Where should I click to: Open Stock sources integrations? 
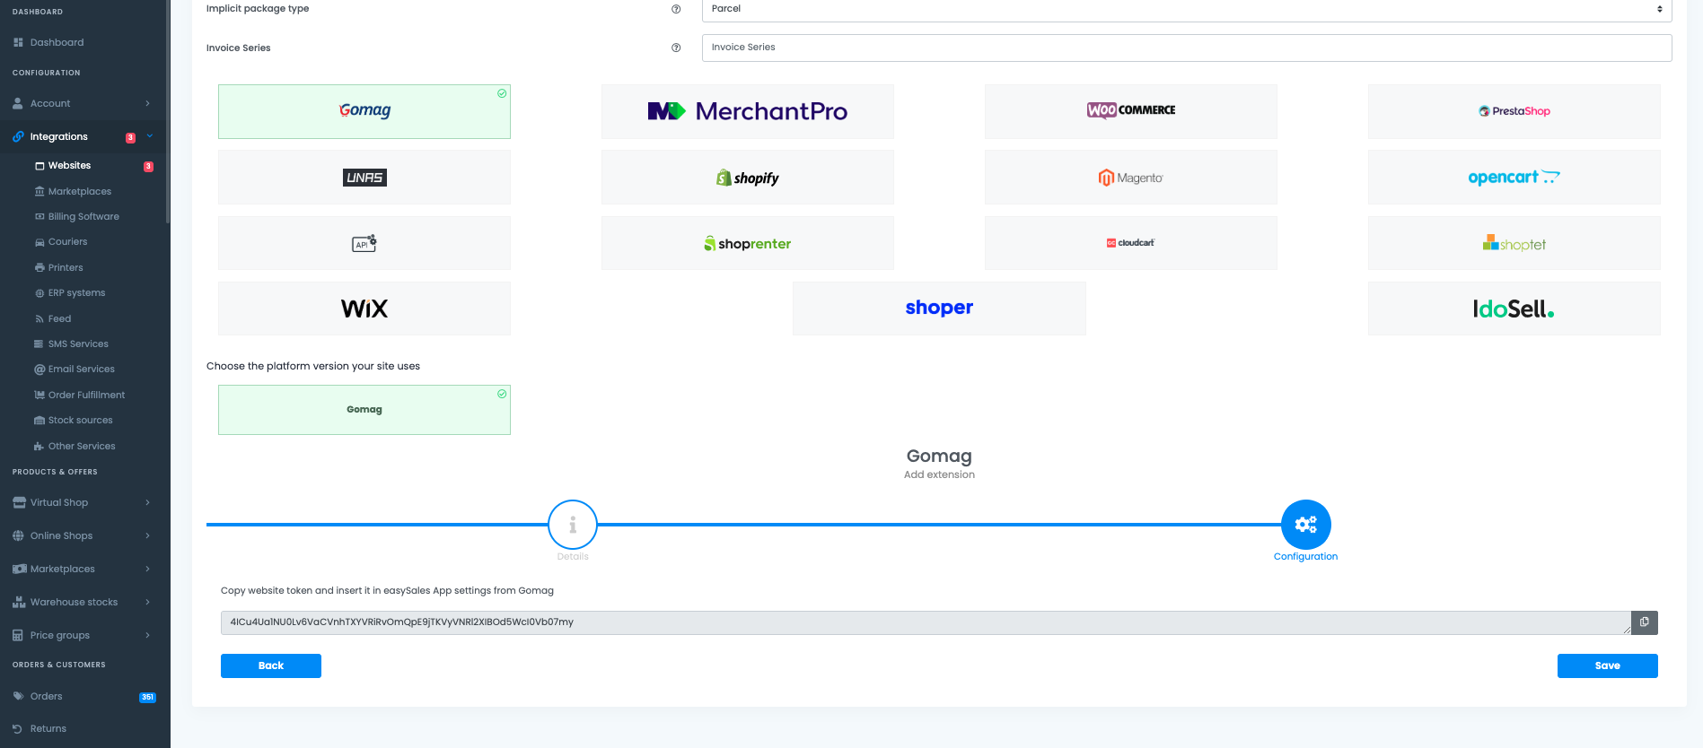coord(80,420)
